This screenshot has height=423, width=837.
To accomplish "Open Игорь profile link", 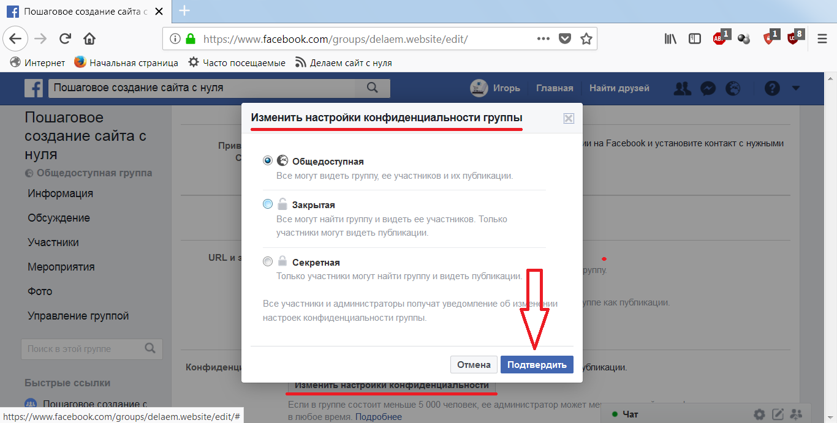I will [495, 88].
